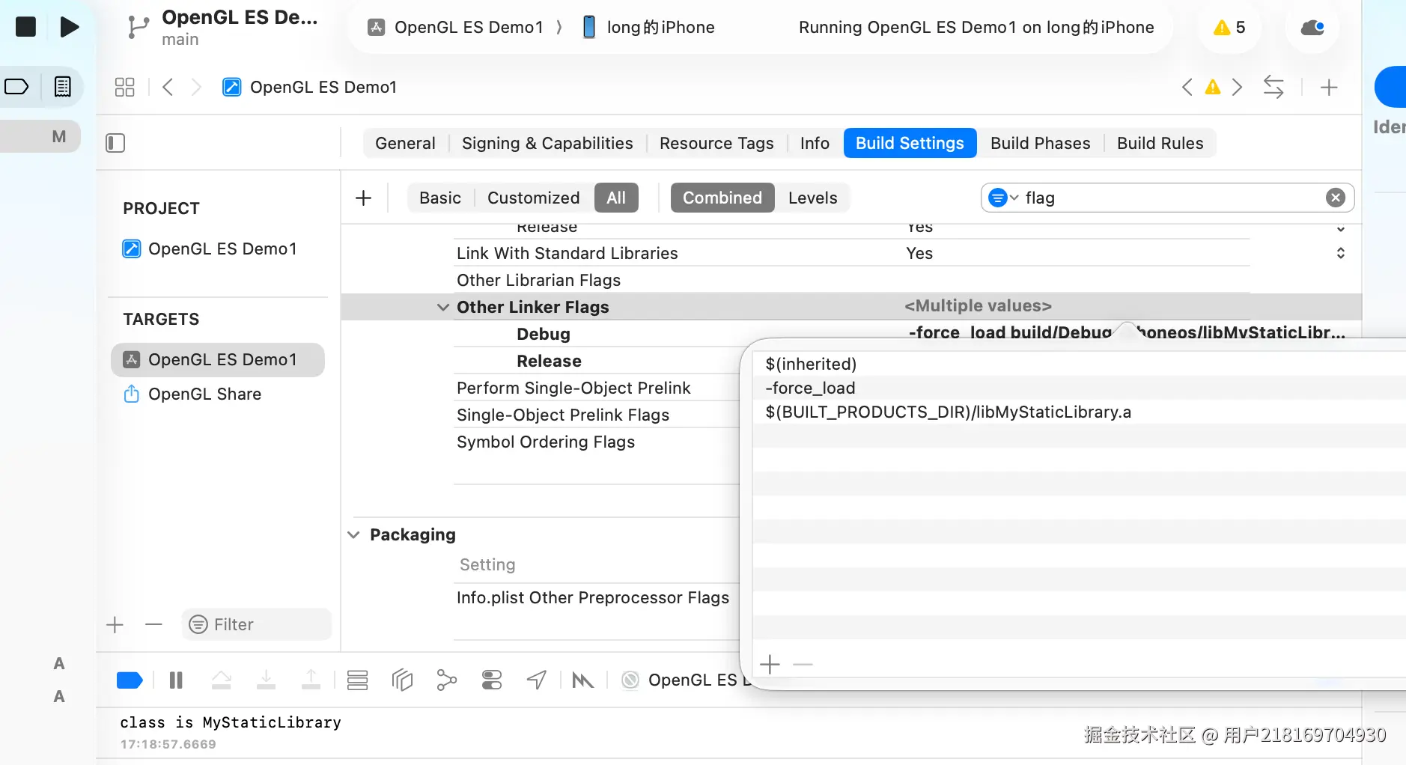1406x765 pixels.
Task: Show the report navigator icon
Action: (63, 87)
